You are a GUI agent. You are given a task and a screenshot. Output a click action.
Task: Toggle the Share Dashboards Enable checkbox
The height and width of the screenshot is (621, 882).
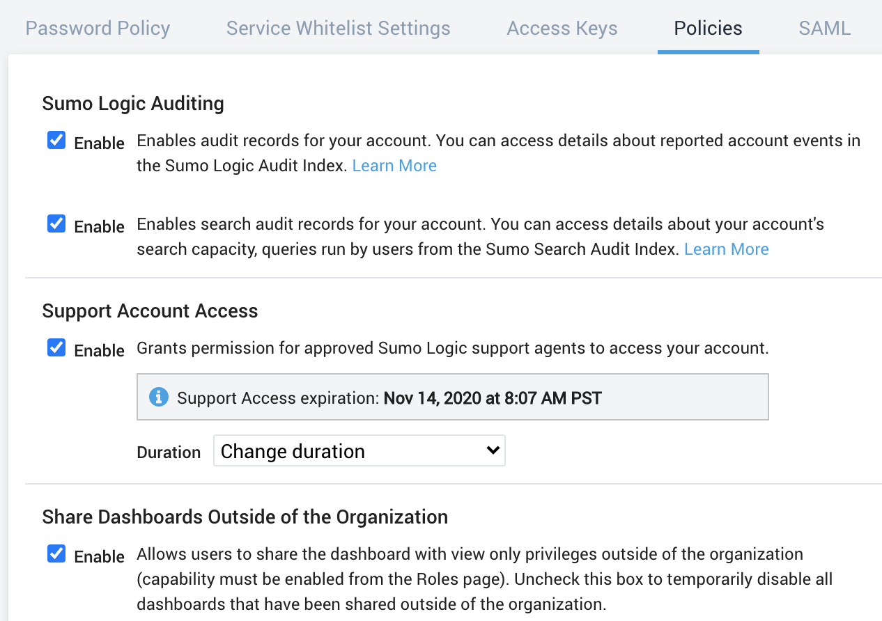56,554
